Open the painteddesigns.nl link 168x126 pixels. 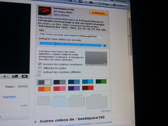point(58,19)
